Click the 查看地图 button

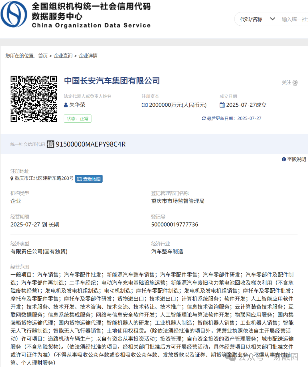(x=89, y=179)
